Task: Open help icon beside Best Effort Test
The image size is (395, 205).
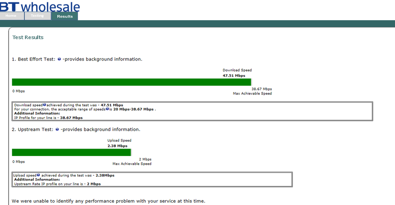Action: click(x=59, y=59)
